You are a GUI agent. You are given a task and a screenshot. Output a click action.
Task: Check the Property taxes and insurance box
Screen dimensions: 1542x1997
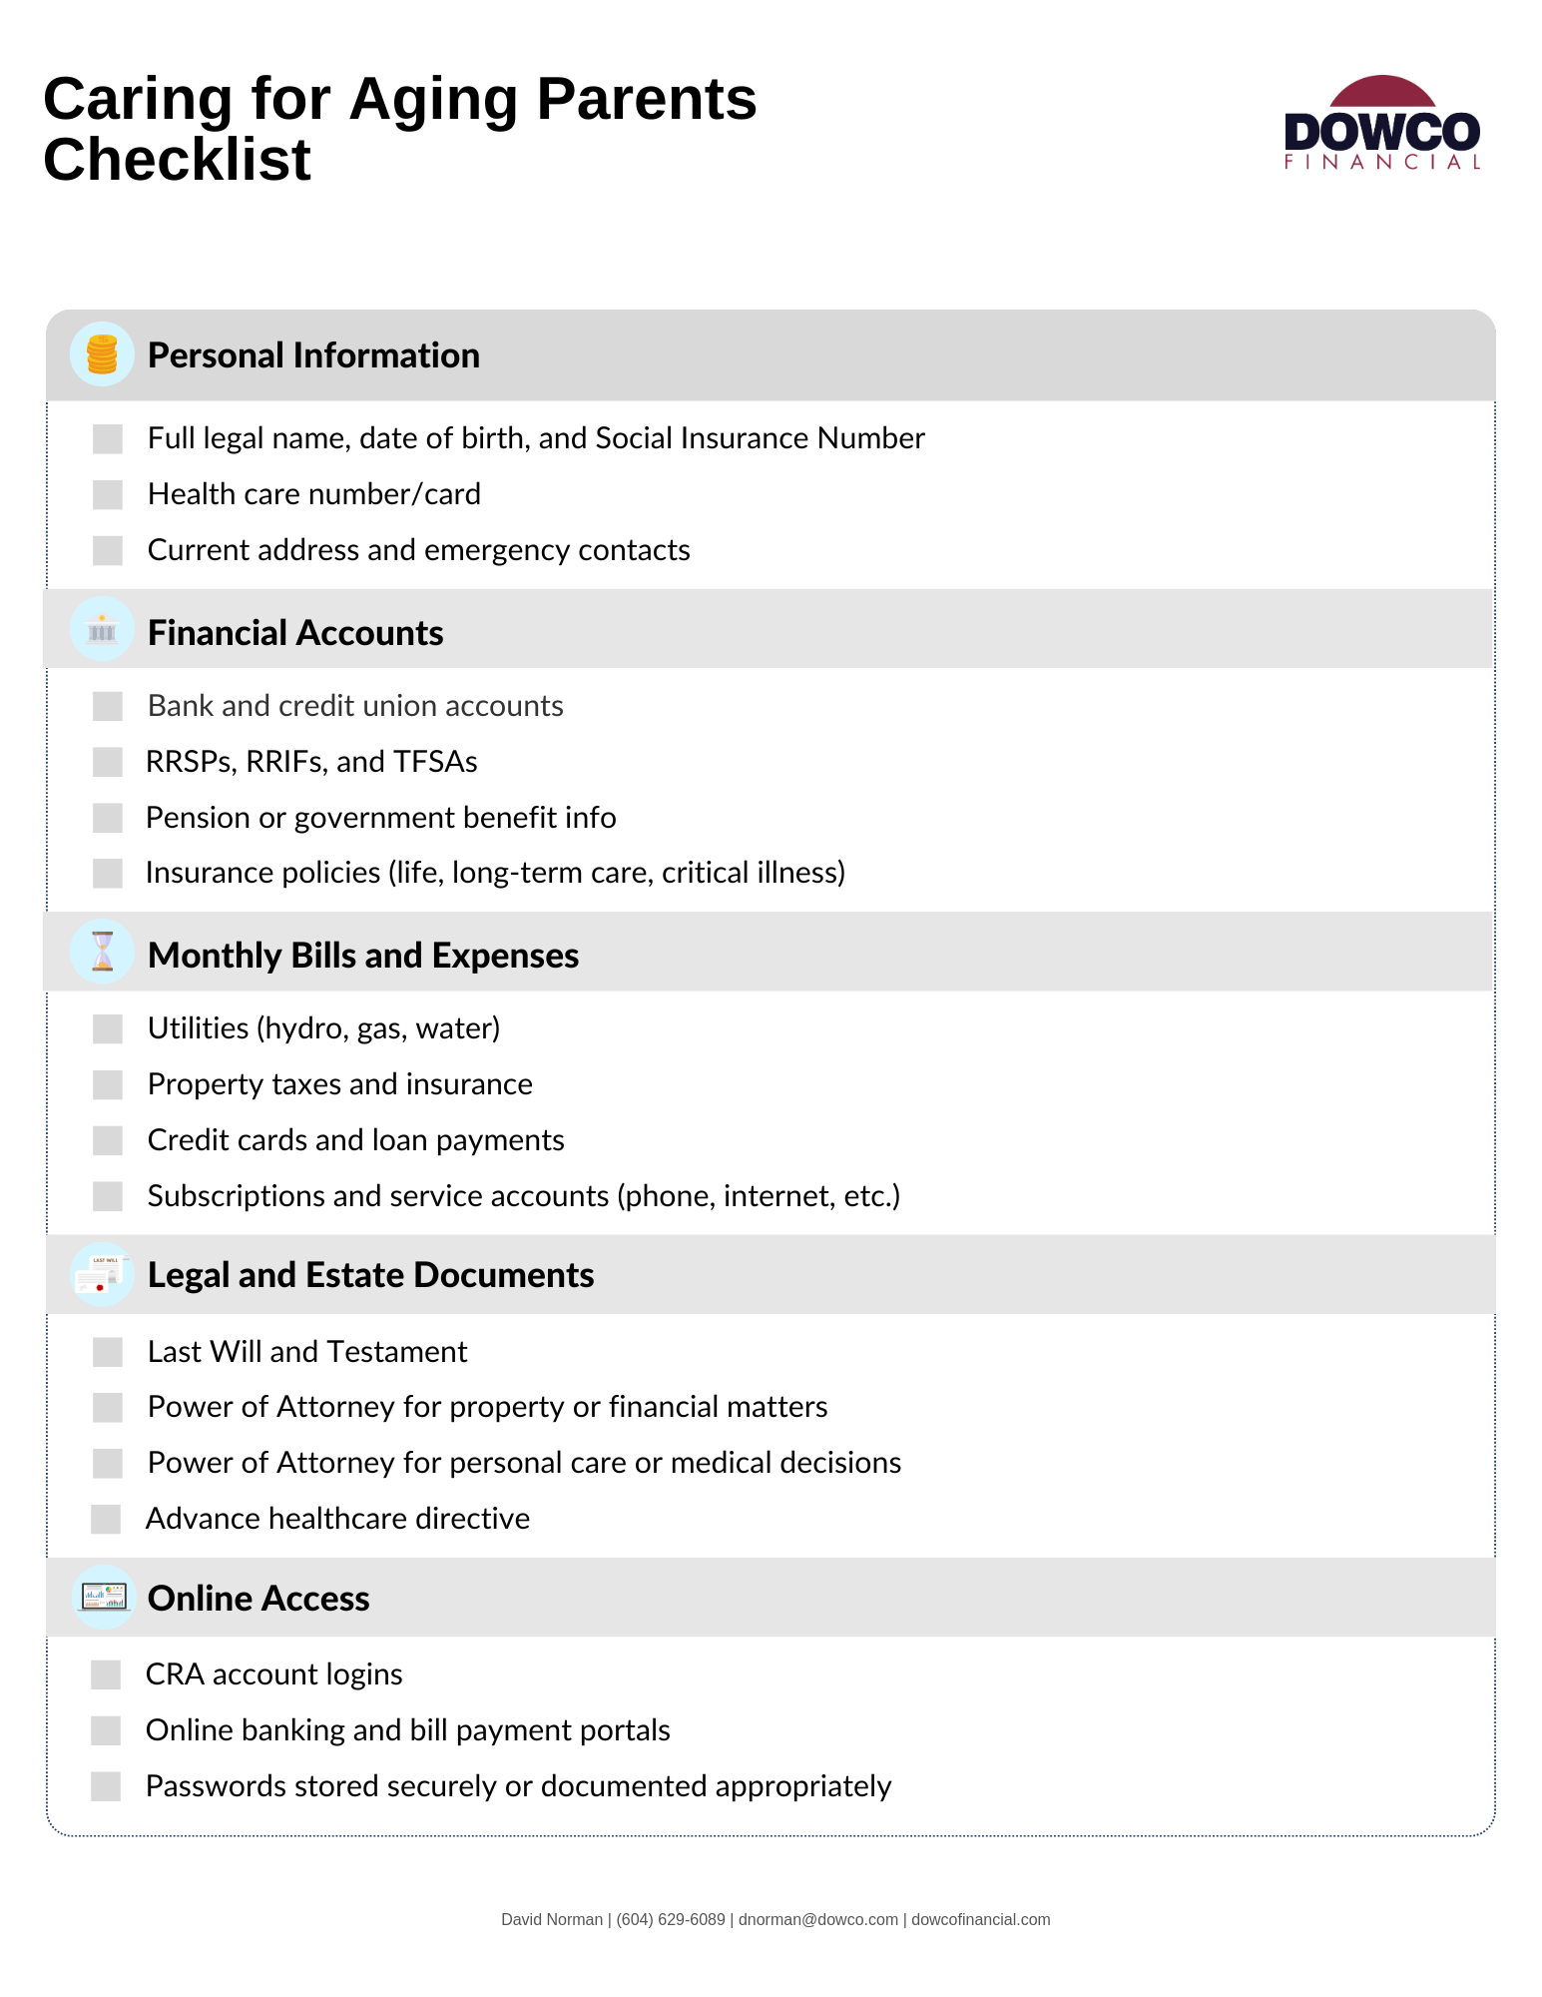coord(108,1084)
